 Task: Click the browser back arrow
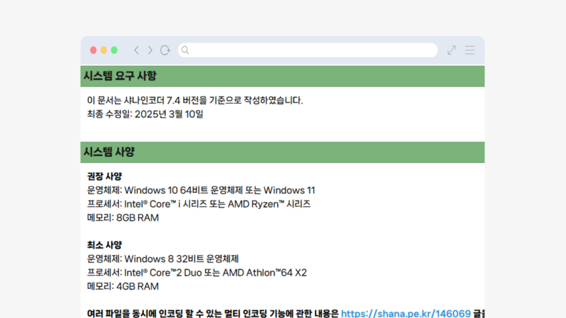coord(137,50)
